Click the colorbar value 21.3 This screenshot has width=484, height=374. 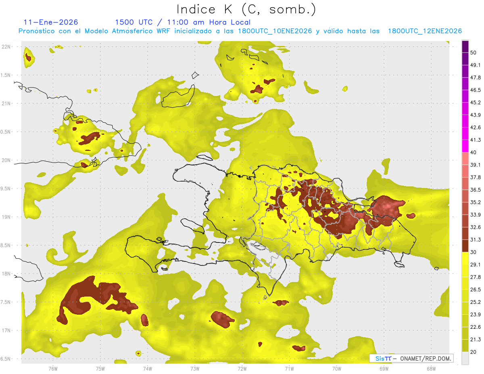pyautogui.click(x=476, y=340)
